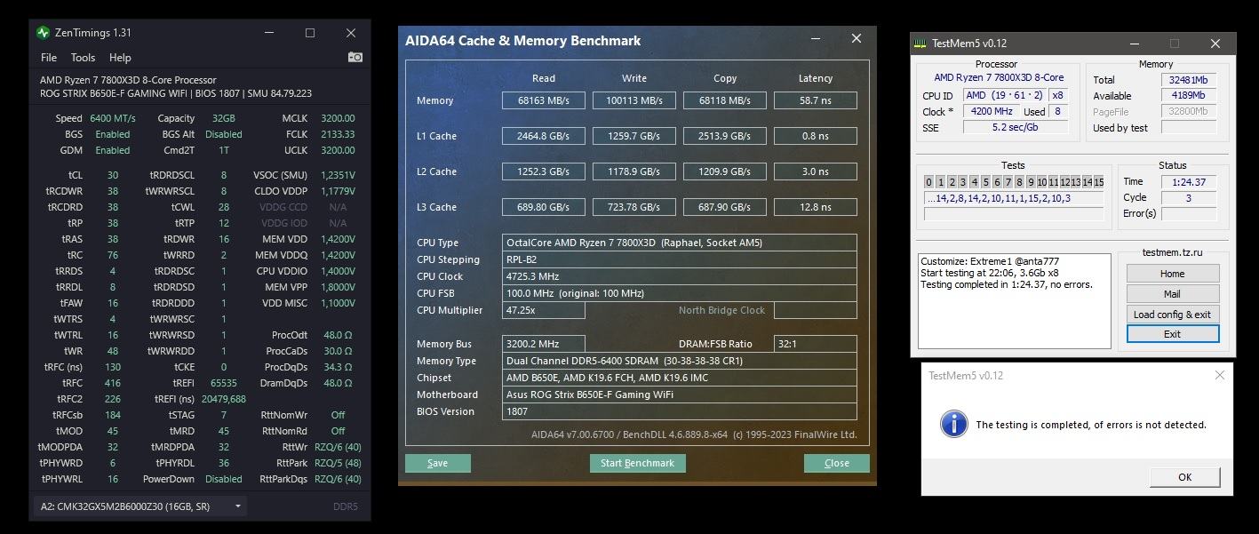This screenshot has width=1259, height=534.
Task: Click the ZenTimings app logo icon
Action: tap(43, 33)
